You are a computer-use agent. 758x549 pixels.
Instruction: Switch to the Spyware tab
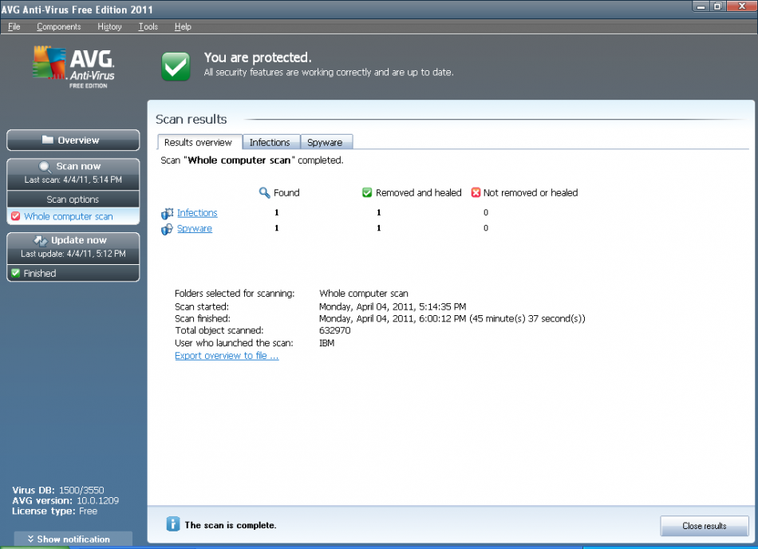click(325, 142)
